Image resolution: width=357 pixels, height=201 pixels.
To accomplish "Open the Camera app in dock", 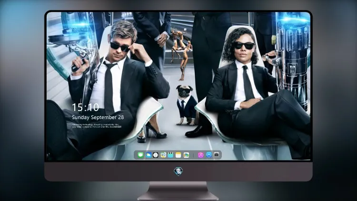I will 217,155.
